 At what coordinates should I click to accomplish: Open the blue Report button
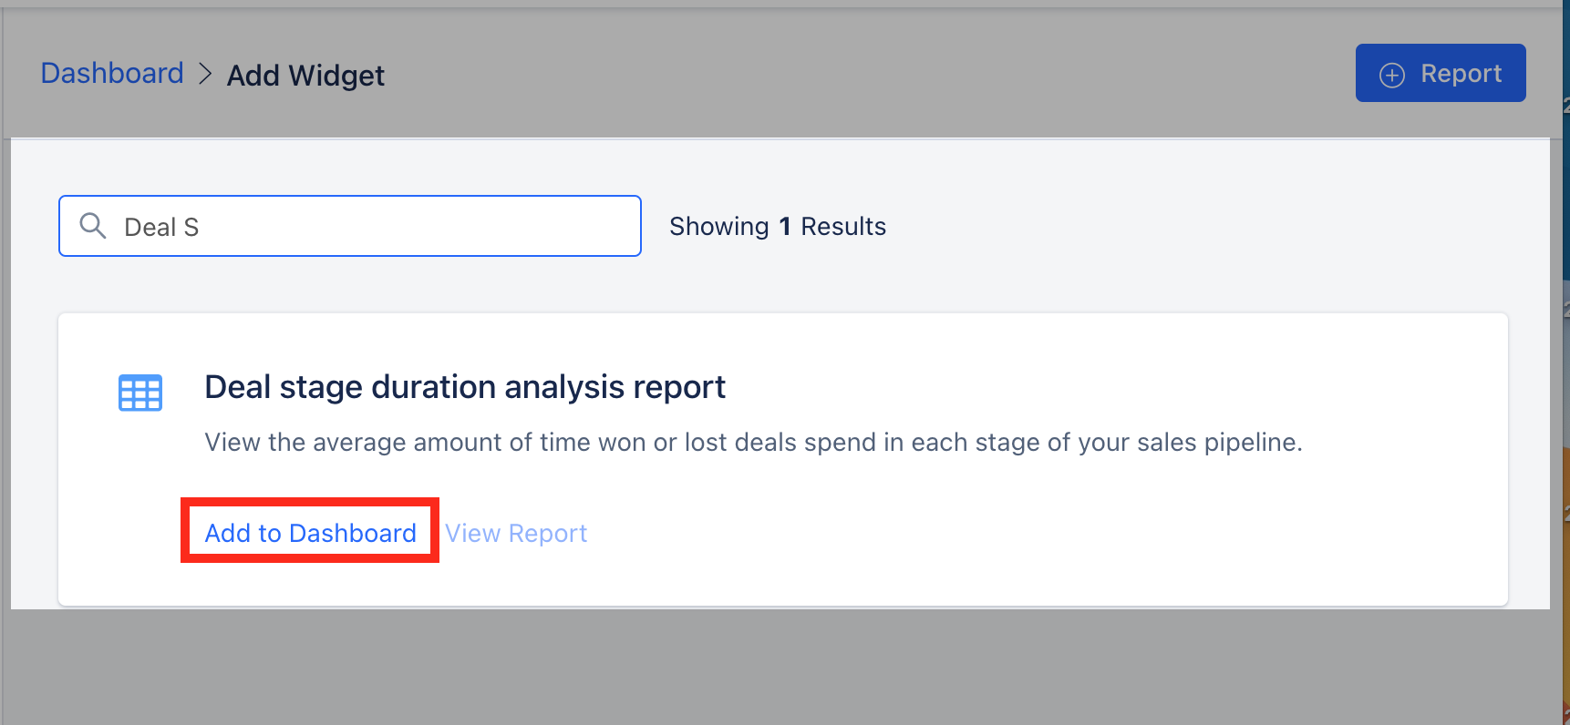(x=1440, y=73)
